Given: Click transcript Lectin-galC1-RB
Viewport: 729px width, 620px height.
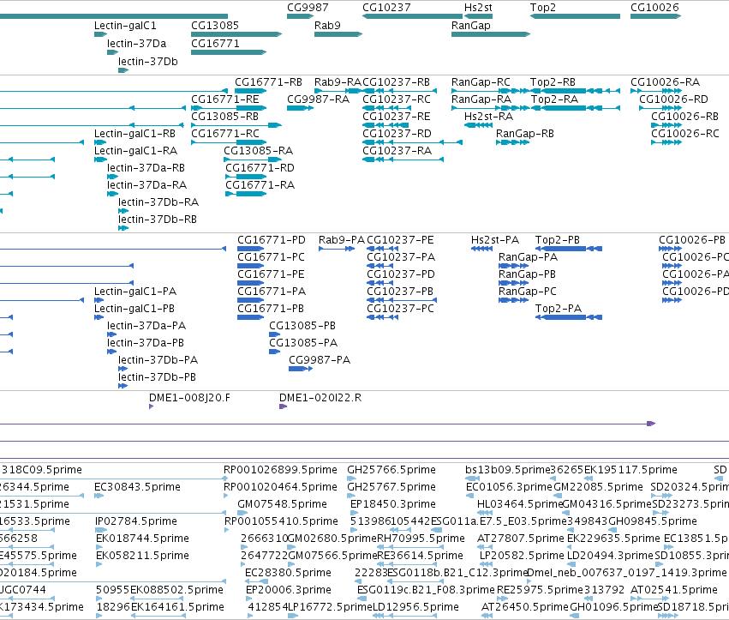Looking at the screenshot, I should [x=134, y=134].
